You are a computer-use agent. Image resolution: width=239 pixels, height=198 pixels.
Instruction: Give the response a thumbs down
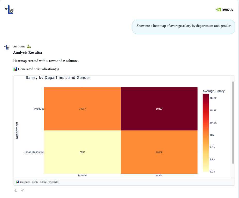point(22,190)
